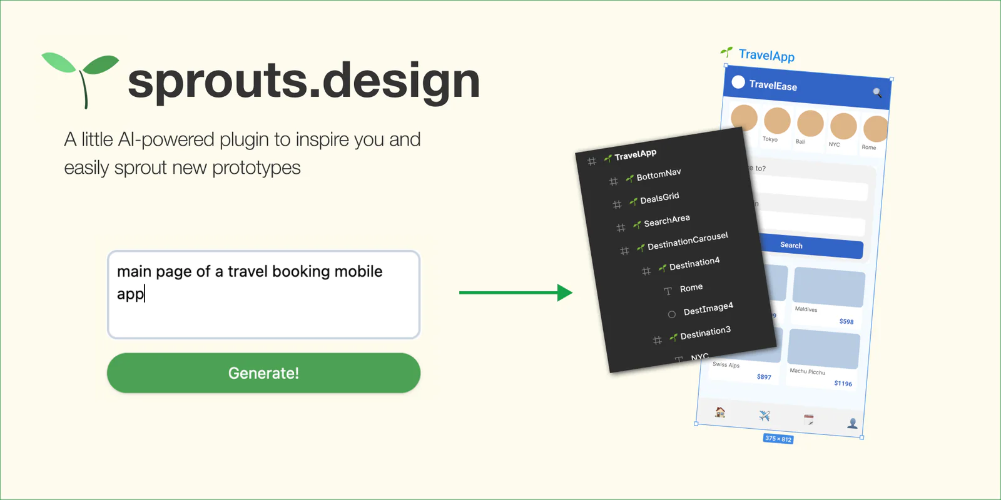
Task: Click ellipse icon beside DestImage4
Action: [671, 314]
